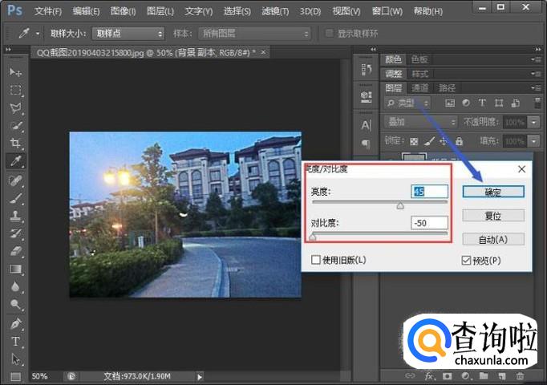This screenshot has height=385, width=547.
Task: Select the Eyedropper tool in toolbar
Action: click(x=15, y=161)
